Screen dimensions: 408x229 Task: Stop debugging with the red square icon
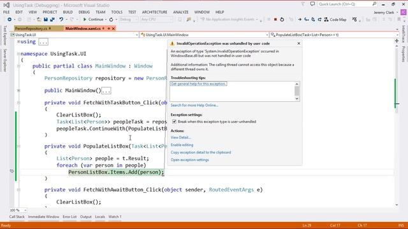275,20
